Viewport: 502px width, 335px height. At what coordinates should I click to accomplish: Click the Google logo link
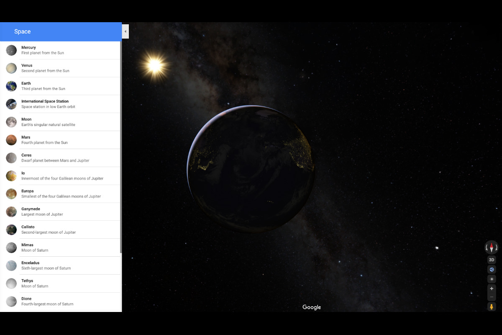point(312,307)
